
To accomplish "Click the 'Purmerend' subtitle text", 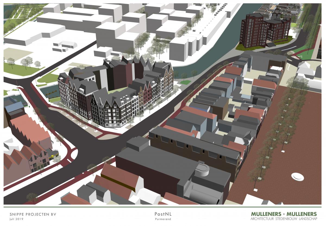I will pyautogui.click(x=163, y=219).
